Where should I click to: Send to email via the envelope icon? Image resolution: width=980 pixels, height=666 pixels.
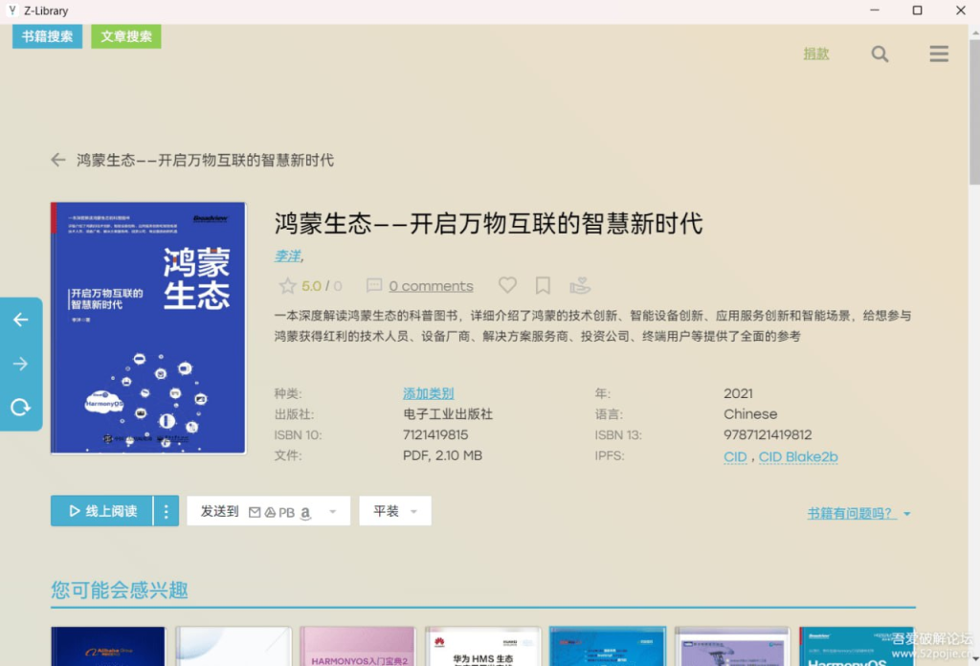pyautogui.click(x=255, y=512)
